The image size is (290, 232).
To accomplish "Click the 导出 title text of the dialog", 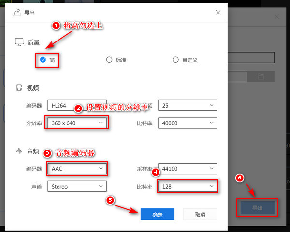I will (x=29, y=13).
